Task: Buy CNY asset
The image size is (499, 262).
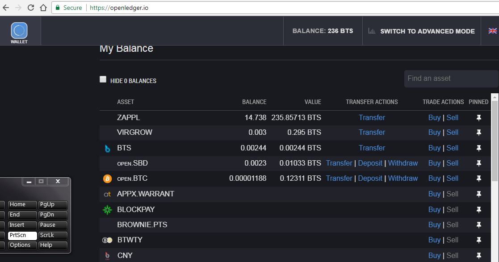Action: coord(434,255)
